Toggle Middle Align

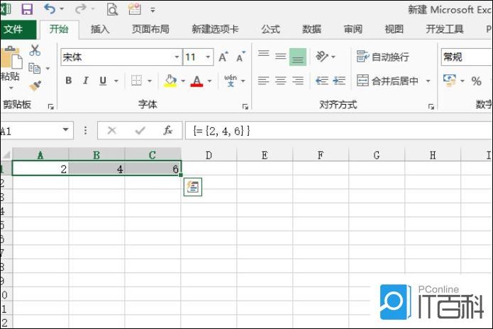[x=280, y=57]
